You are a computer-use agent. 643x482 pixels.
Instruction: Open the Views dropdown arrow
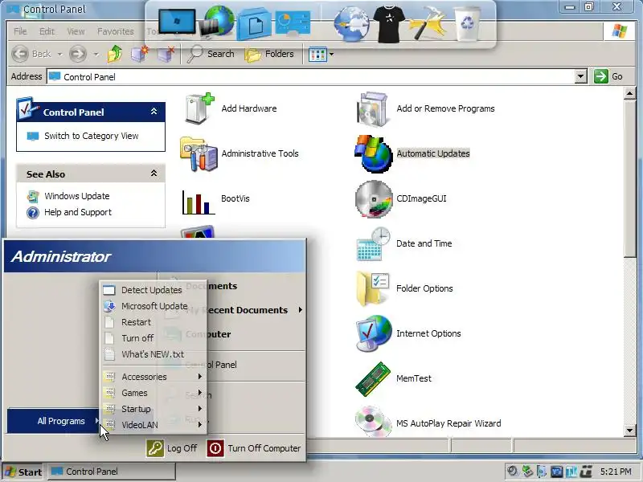[x=331, y=54]
